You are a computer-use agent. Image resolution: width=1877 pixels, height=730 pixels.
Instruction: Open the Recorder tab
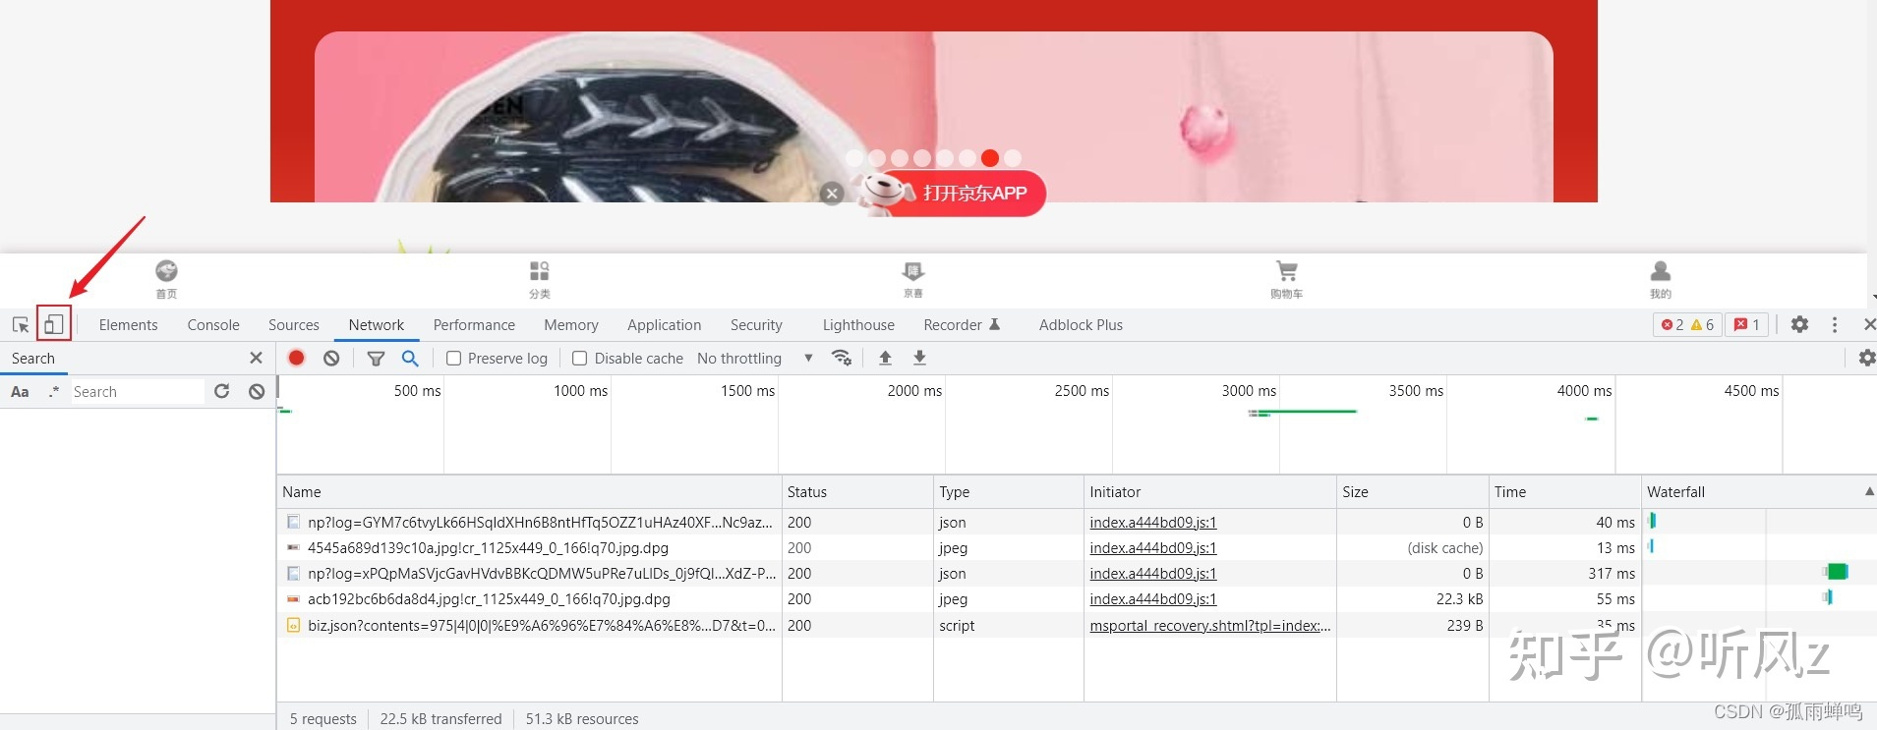pos(962,324)
